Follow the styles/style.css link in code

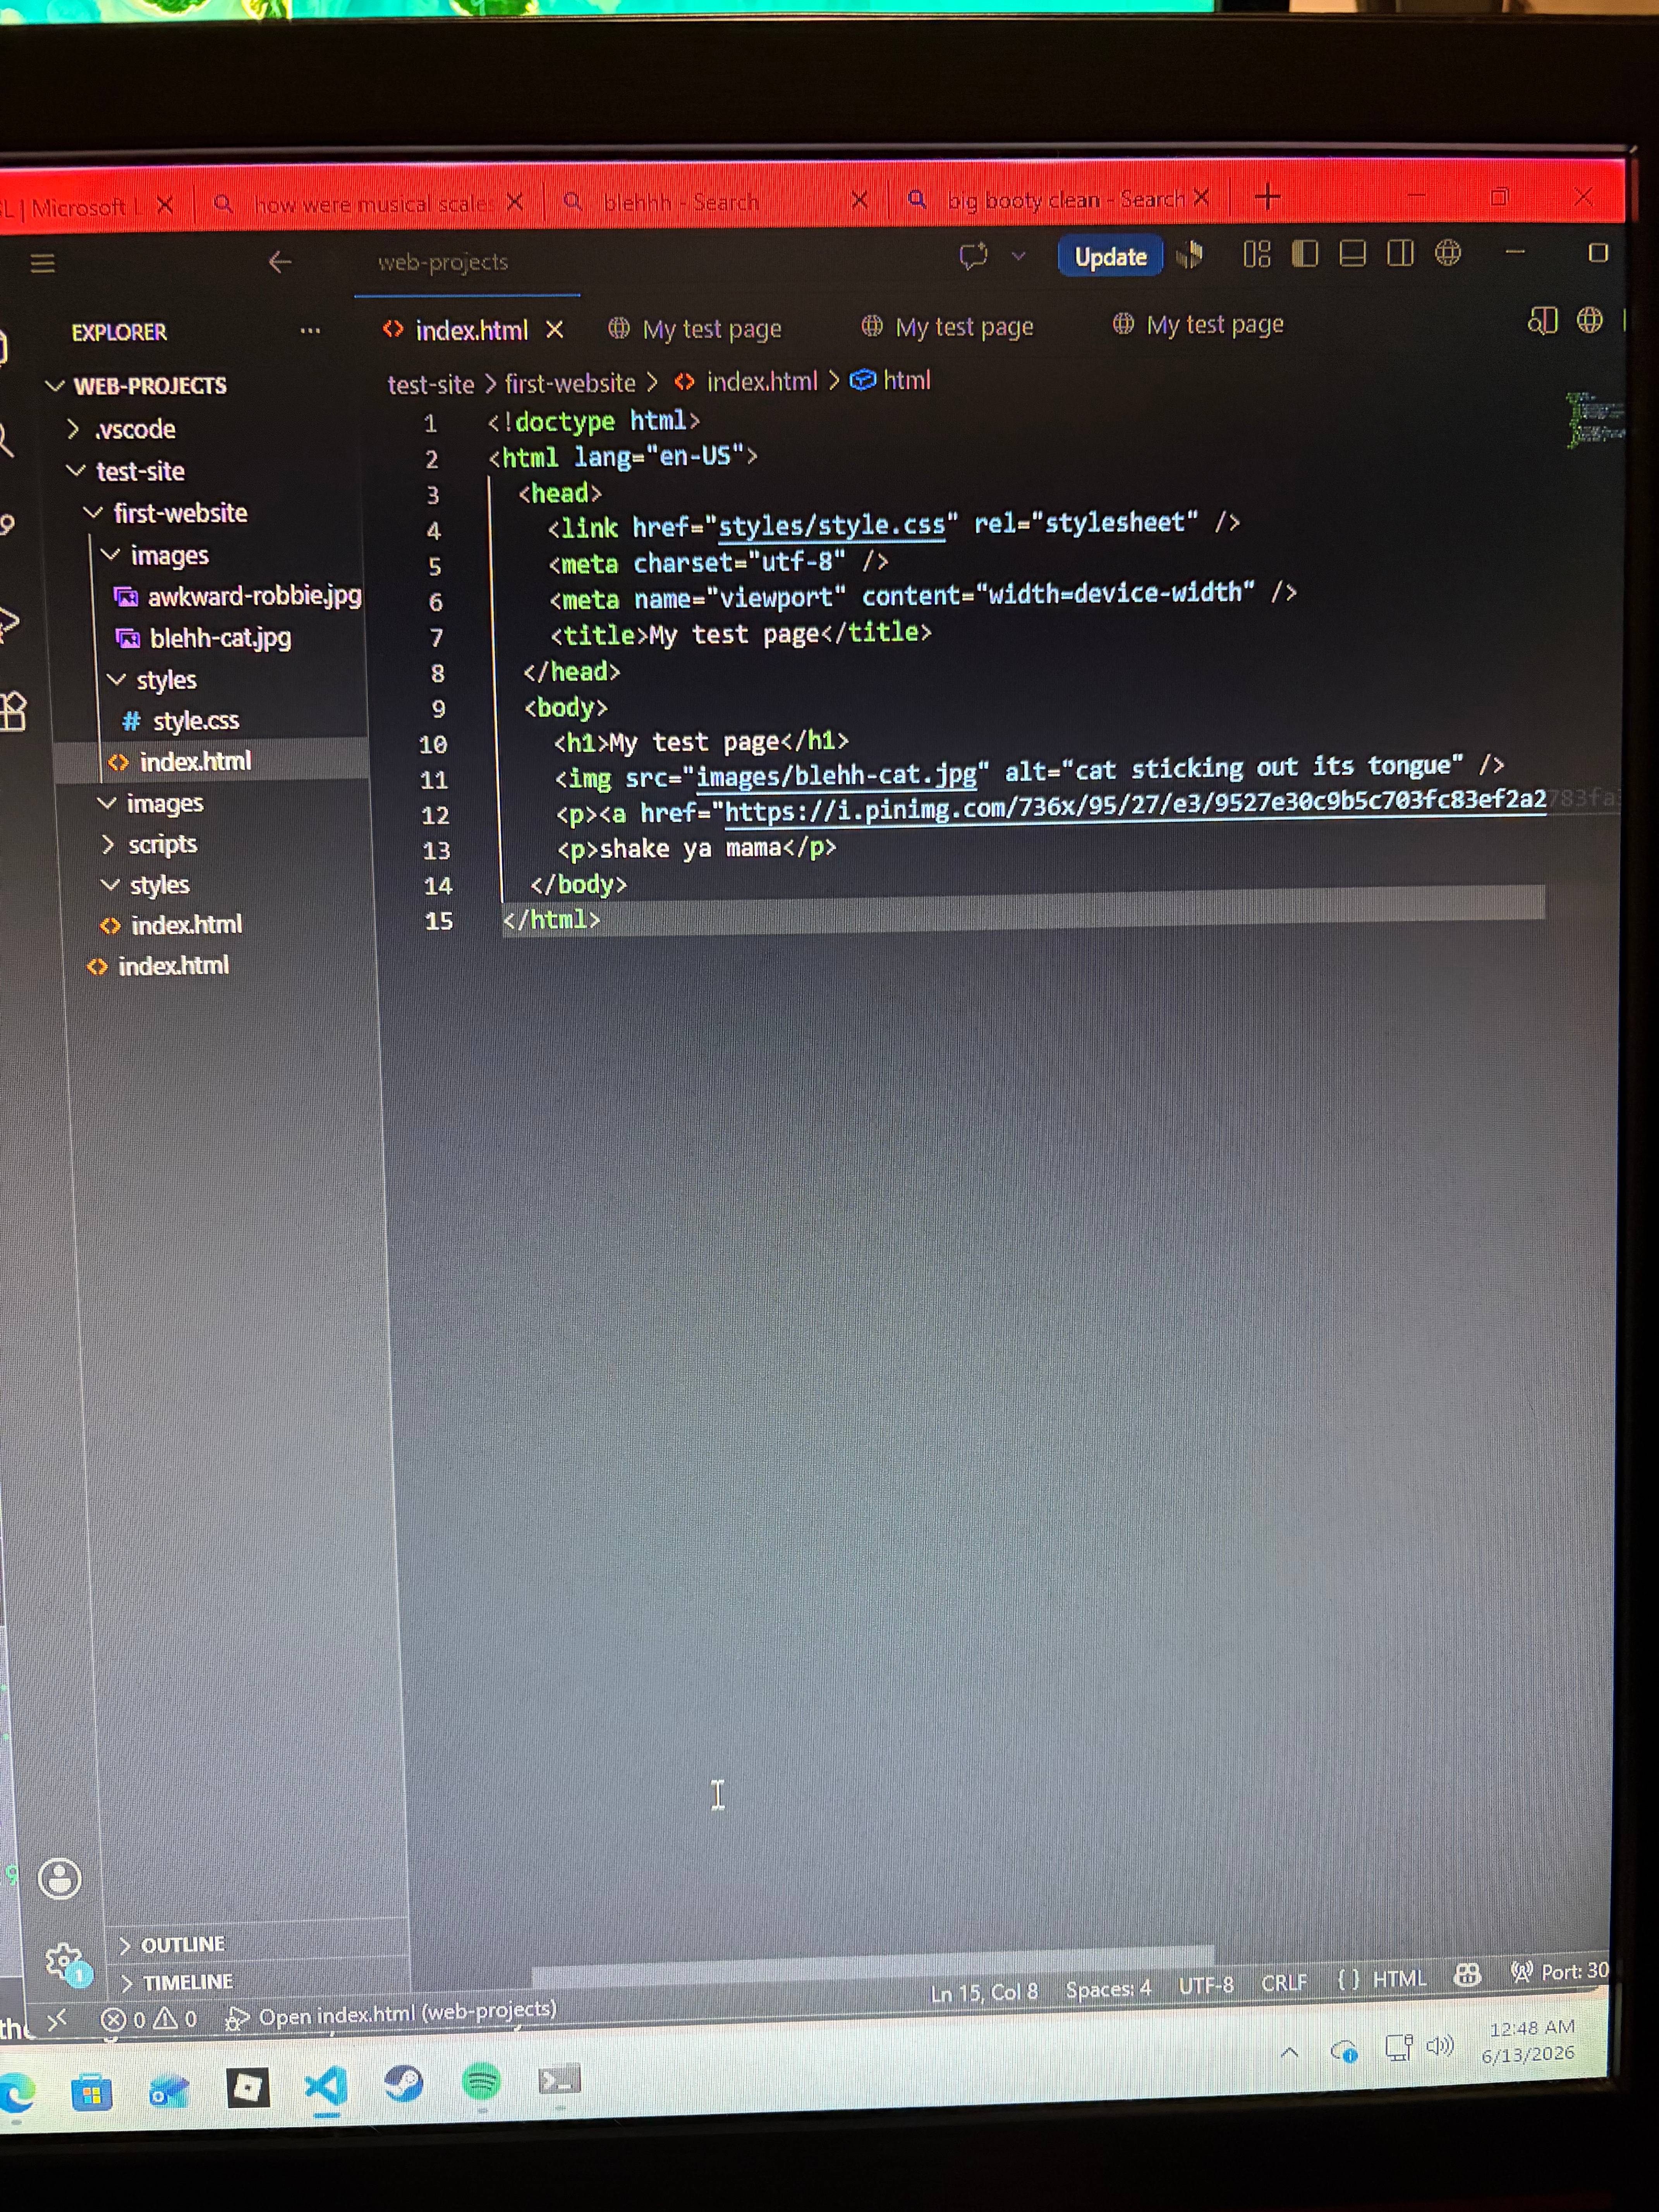[x=832, y=525]
